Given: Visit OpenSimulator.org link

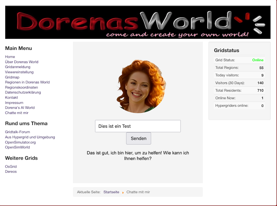Looking at the screenshot, I should (20, 142).
